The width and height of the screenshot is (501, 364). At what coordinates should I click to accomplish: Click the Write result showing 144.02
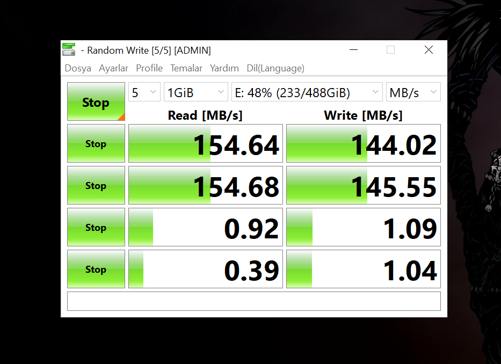[363, 143]
